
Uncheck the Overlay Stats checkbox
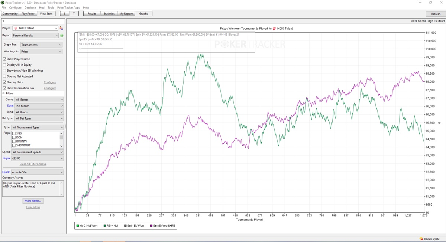click(4, 82)
